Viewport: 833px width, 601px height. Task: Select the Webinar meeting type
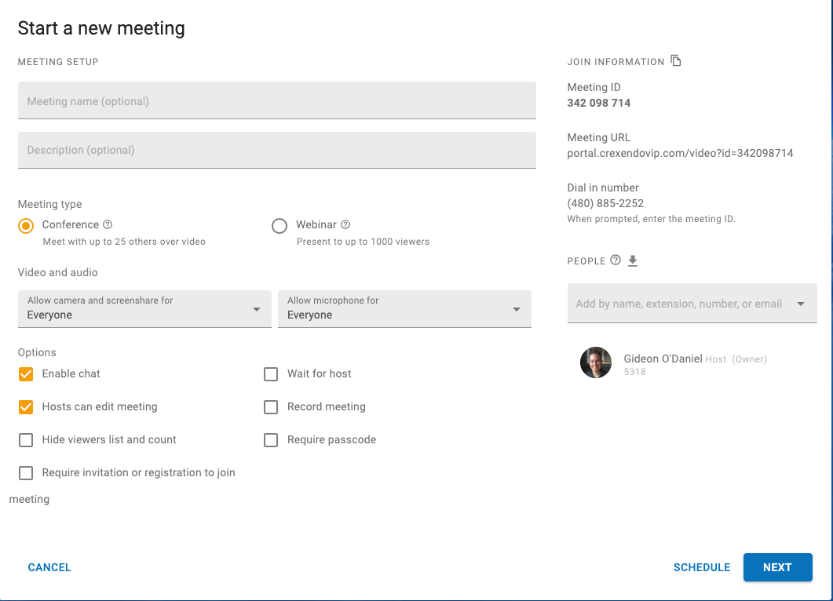click(x=279, y=226)
